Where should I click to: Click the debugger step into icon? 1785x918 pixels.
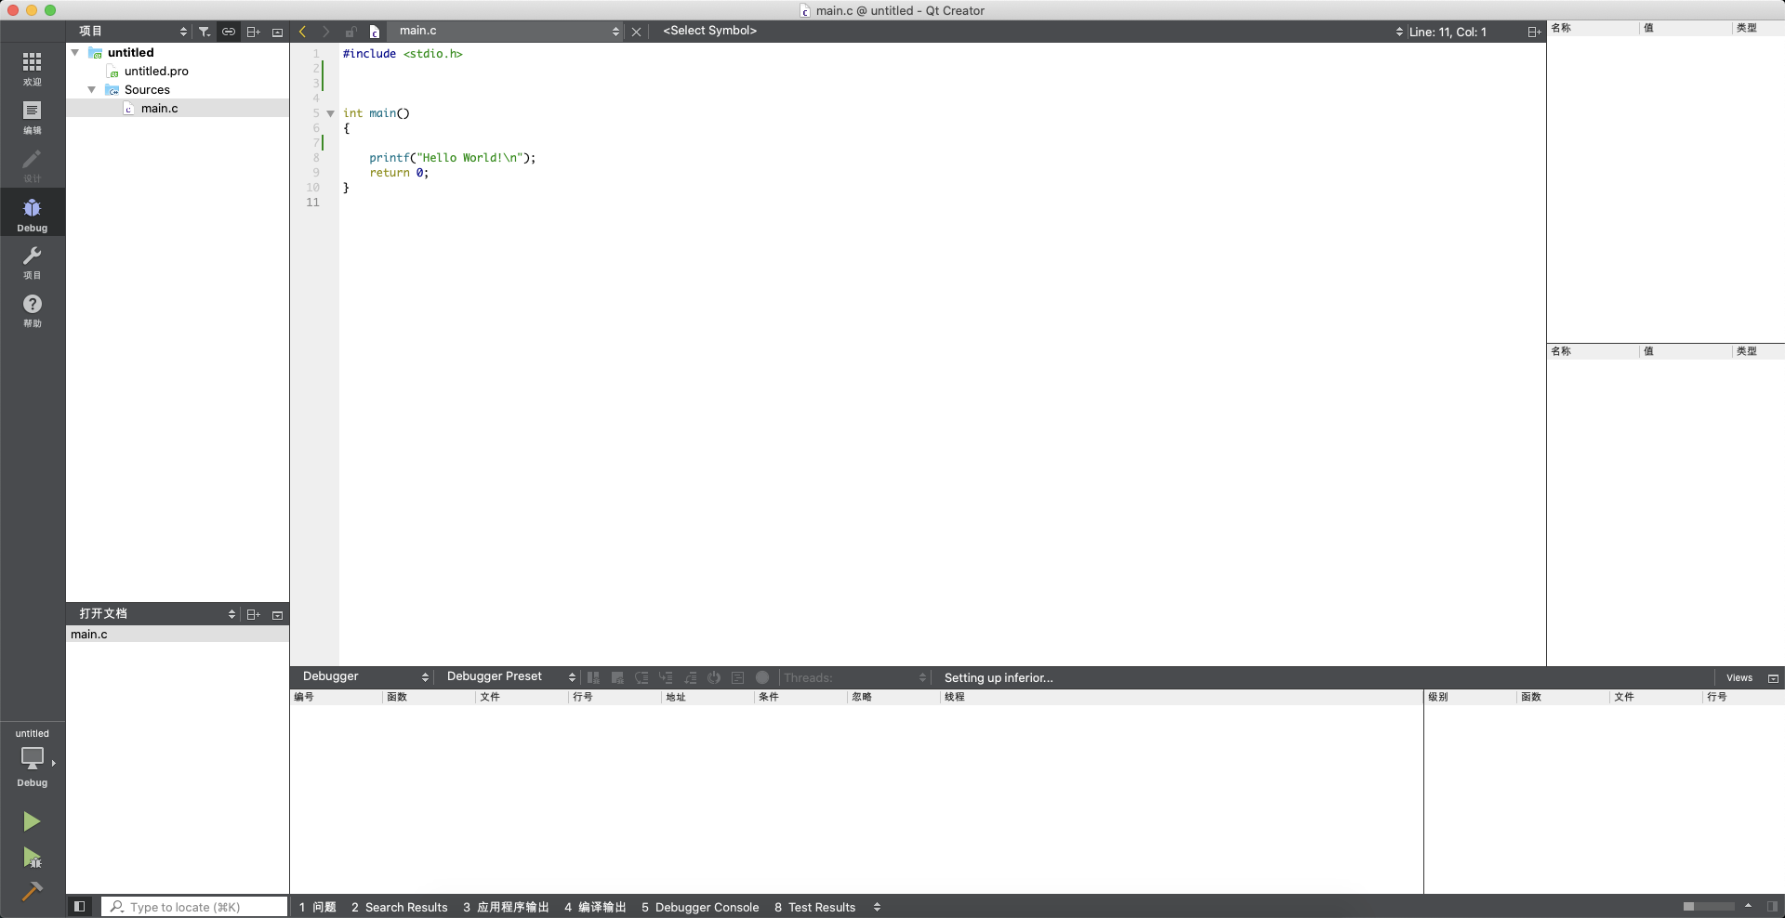click(666, 677)
